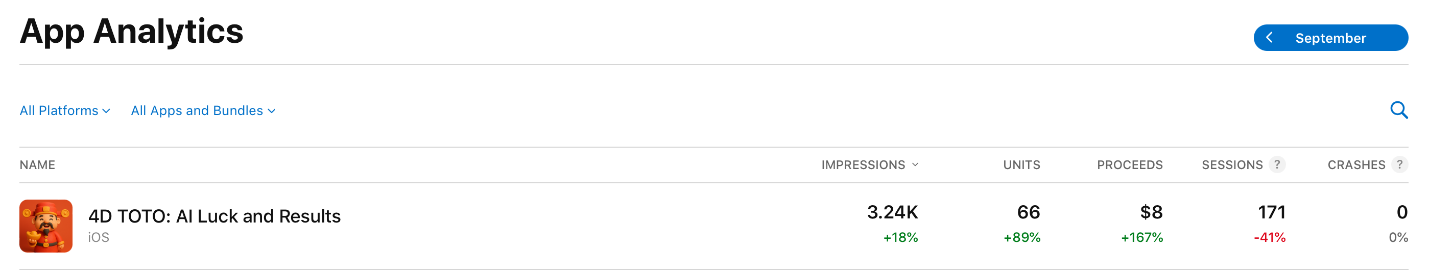
Task: Open the All Platforms dropdown
Action: pos(64,110)
